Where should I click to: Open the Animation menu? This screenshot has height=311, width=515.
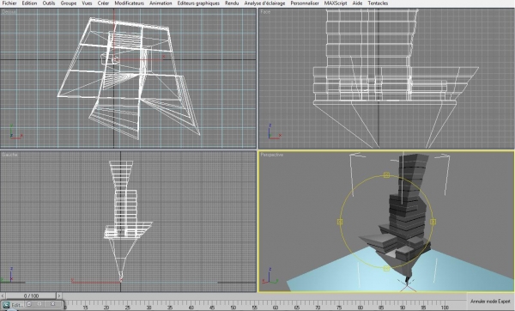coord(161,3)
